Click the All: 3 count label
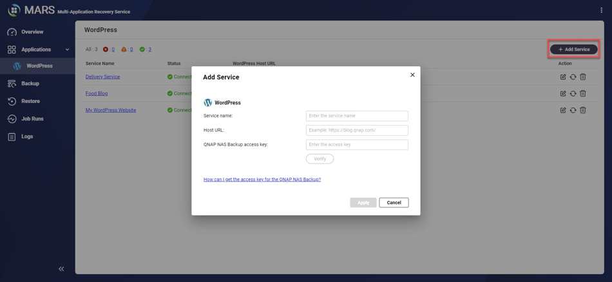This screenshot has width=612, height=282. (91, 50)
